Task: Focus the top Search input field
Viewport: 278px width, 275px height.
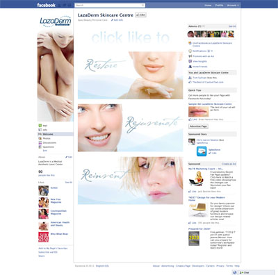Action: [110, 5]
